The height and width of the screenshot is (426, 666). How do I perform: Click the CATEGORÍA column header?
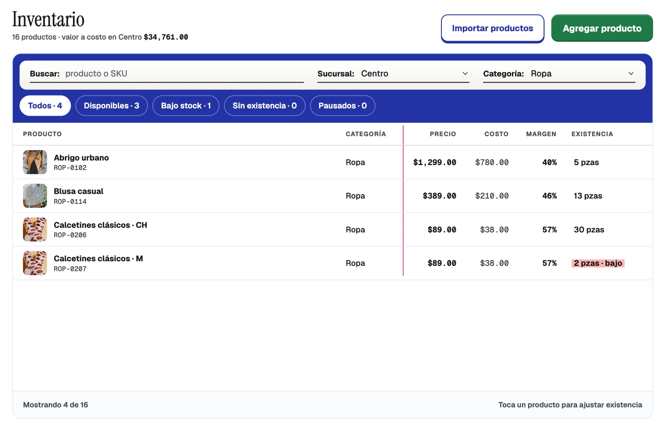pyautogui.click(x=366, y=134)
